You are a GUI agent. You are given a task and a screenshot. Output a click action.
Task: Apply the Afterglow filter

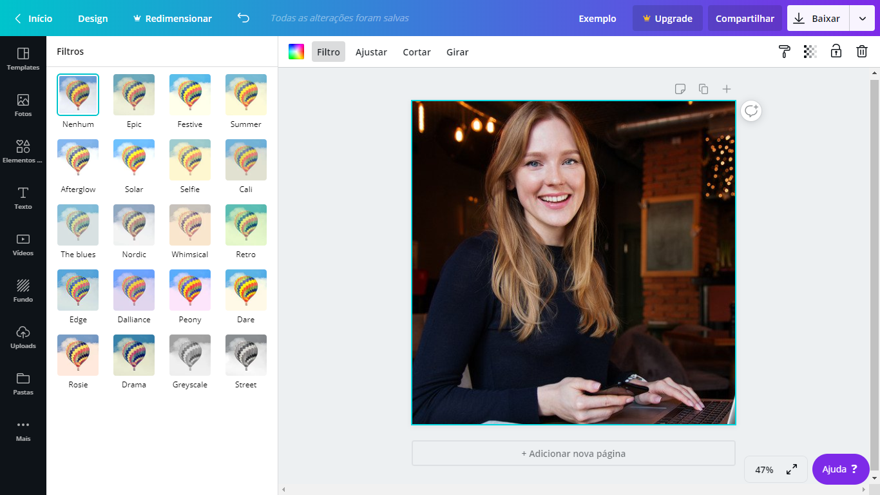pos(78,160)
